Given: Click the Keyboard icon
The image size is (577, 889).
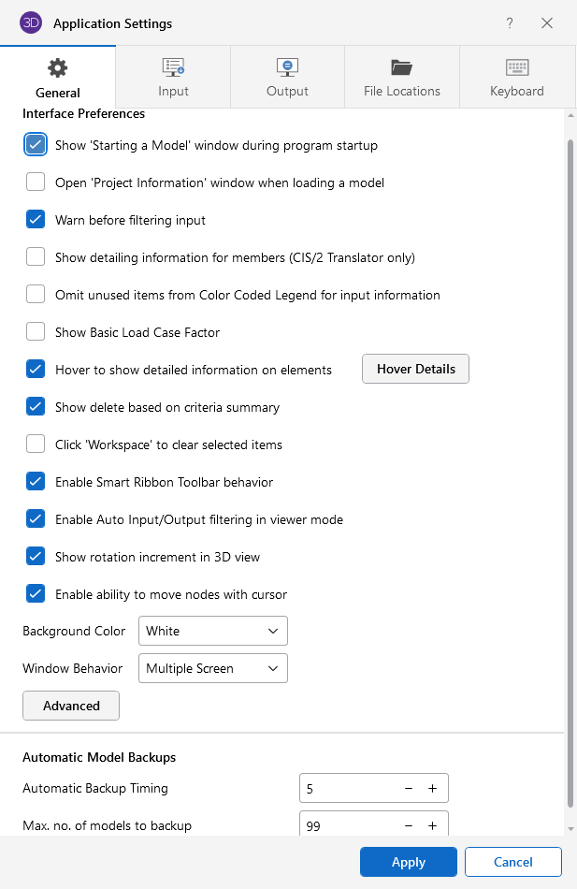Looking at the screenshot, I should (x=517, y=66).
